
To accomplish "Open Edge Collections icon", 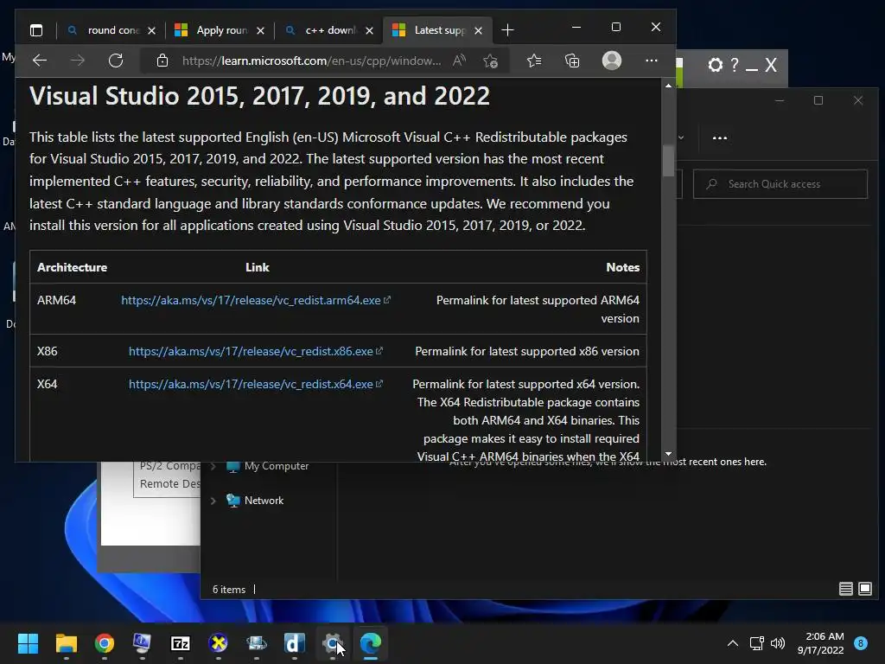I will pyautogui.click(x=572, y=61).
